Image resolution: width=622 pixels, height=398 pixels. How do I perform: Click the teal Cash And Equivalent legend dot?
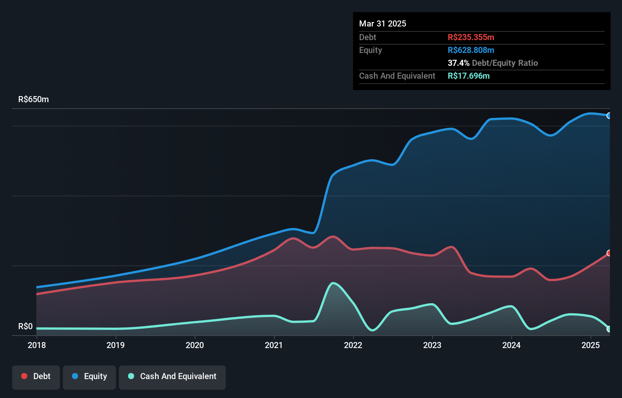[x=131, y=376]
